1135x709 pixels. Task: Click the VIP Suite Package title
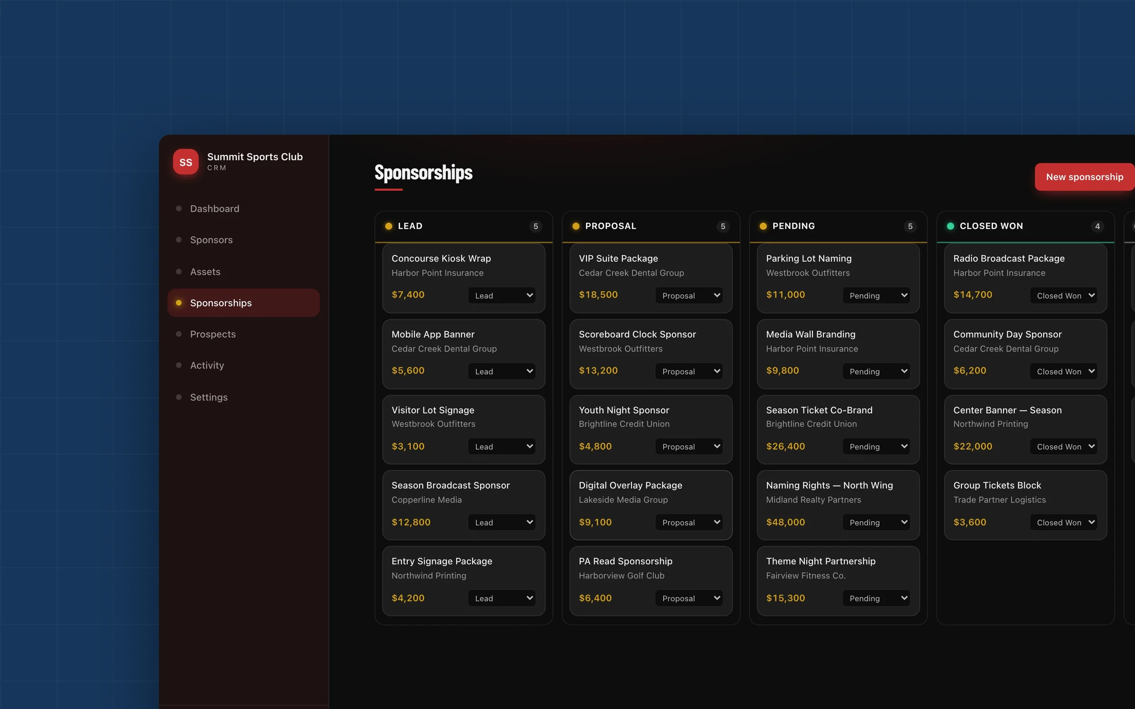[618, 259]
